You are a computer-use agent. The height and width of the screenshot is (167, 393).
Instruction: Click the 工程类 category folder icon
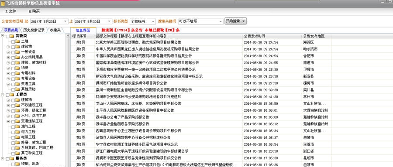pos(12,95)
